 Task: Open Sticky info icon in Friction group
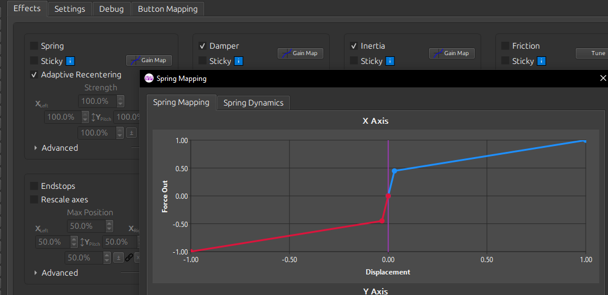(x=542, y=61)
